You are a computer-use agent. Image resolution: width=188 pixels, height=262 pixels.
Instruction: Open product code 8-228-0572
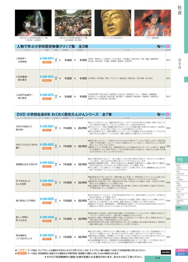coord(47,76)
